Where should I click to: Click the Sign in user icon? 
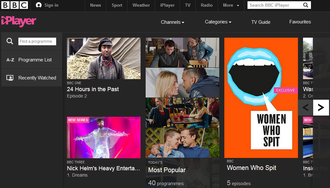[x=38, y=5]
